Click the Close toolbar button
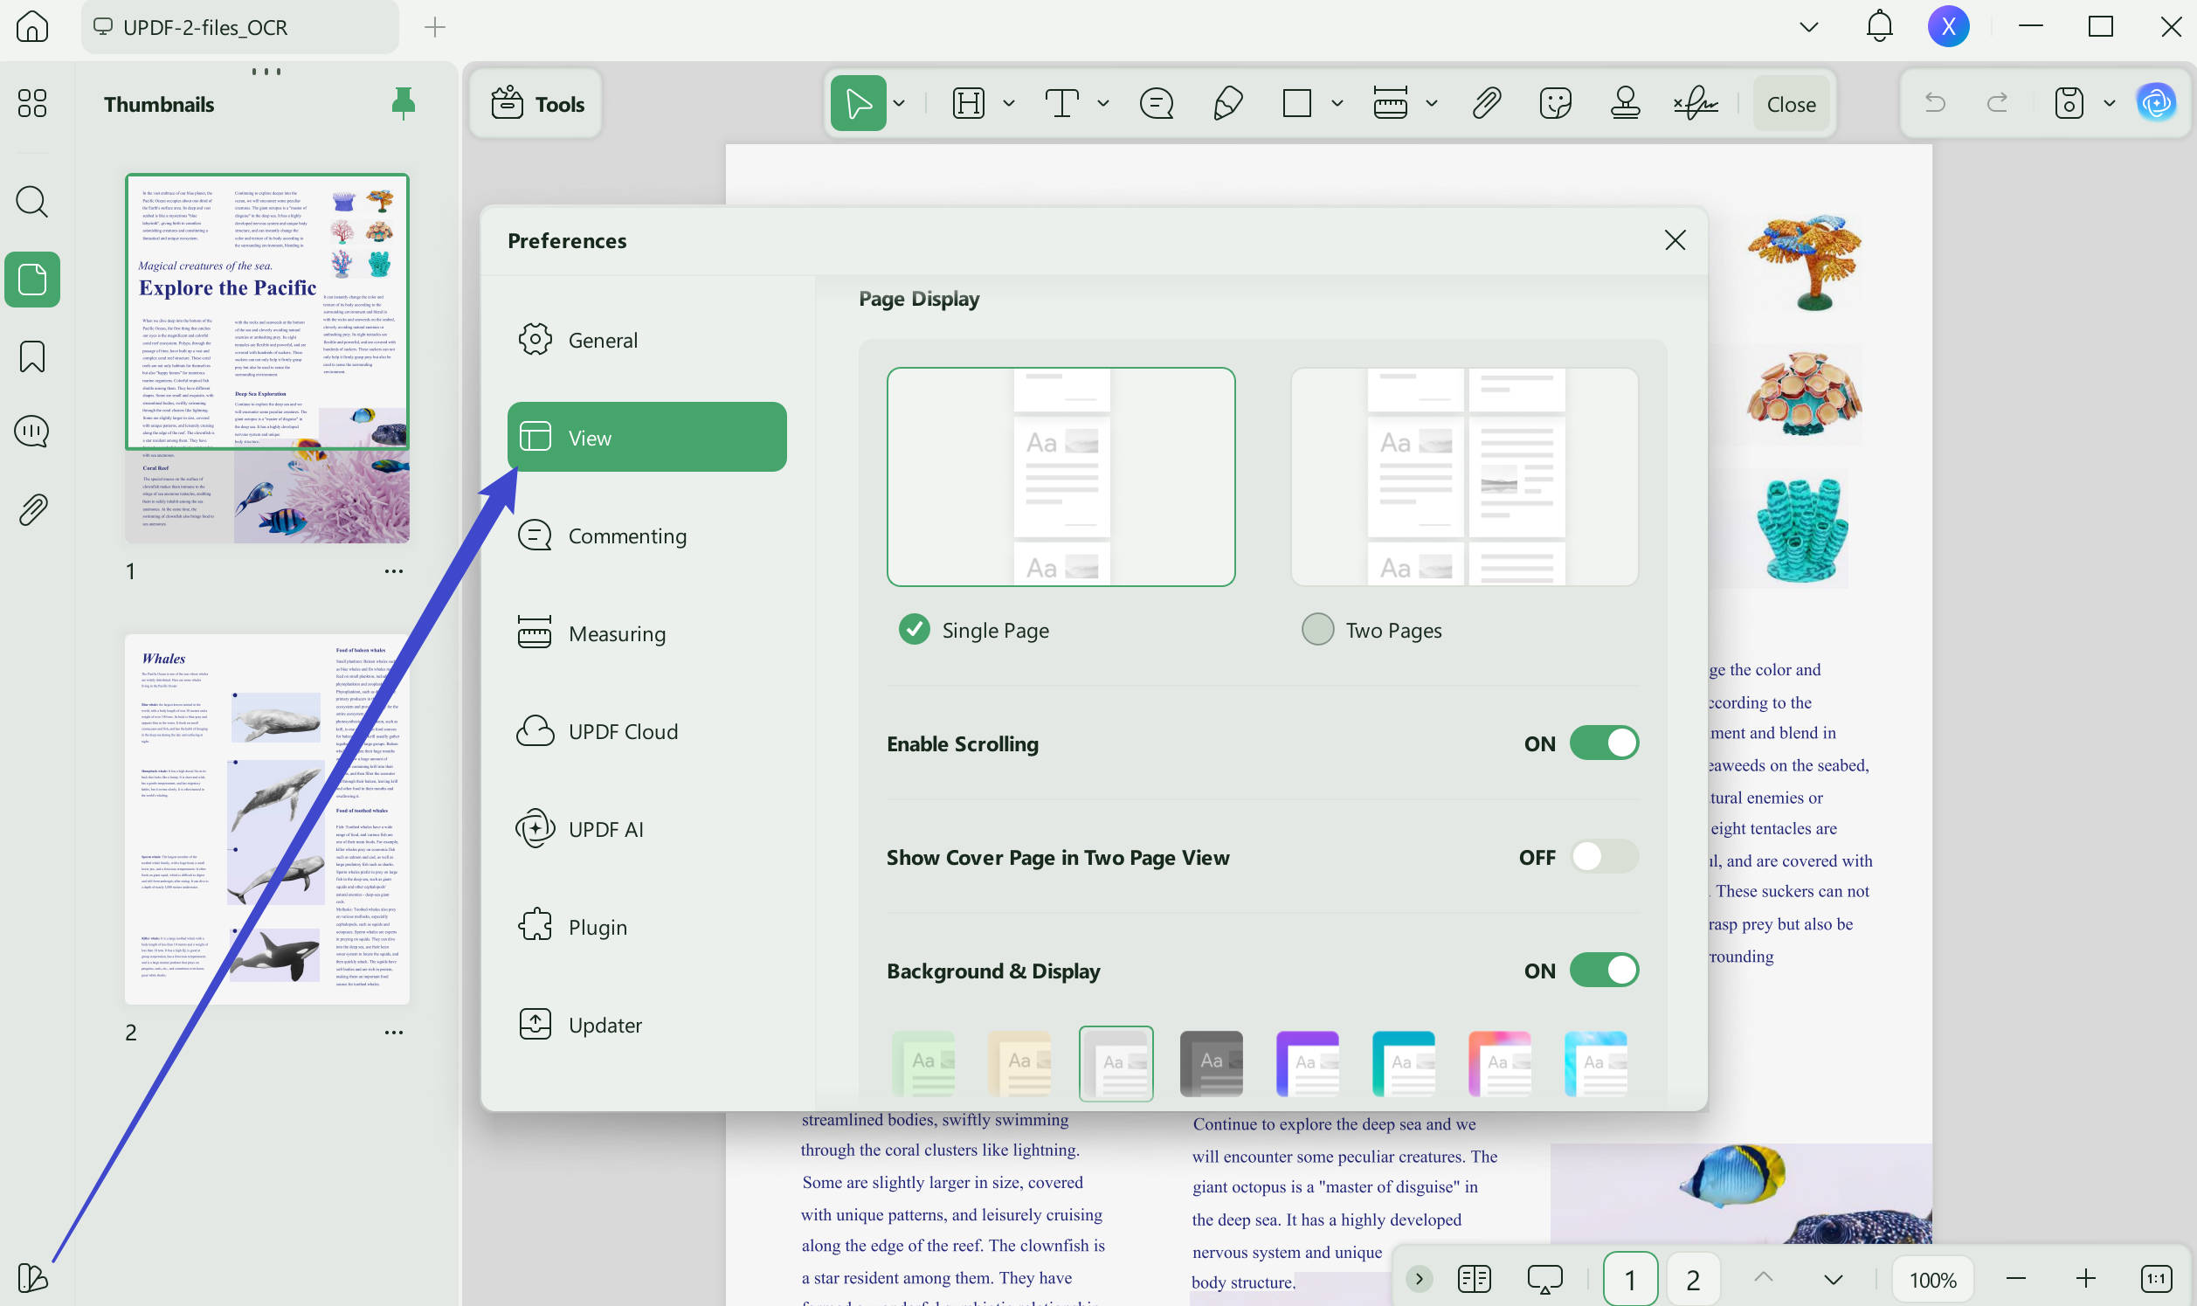Image resolution: width=2197 pixels, height=1306 pixels. coord(1791,104)
